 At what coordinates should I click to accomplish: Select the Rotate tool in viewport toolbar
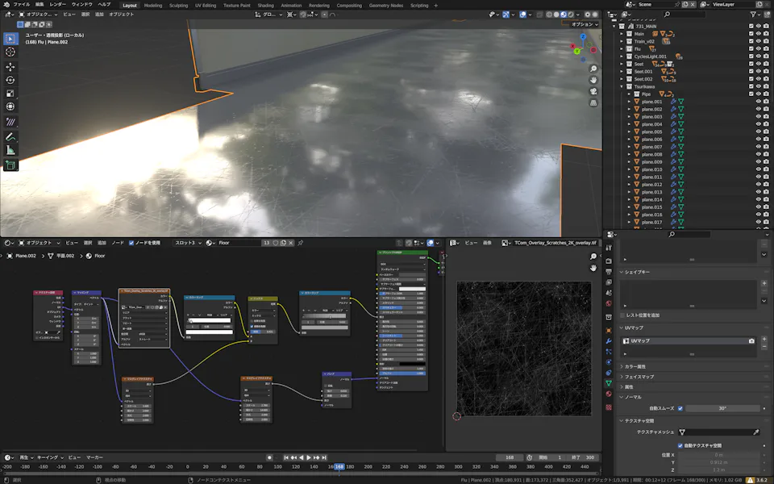tap(10, 80)
